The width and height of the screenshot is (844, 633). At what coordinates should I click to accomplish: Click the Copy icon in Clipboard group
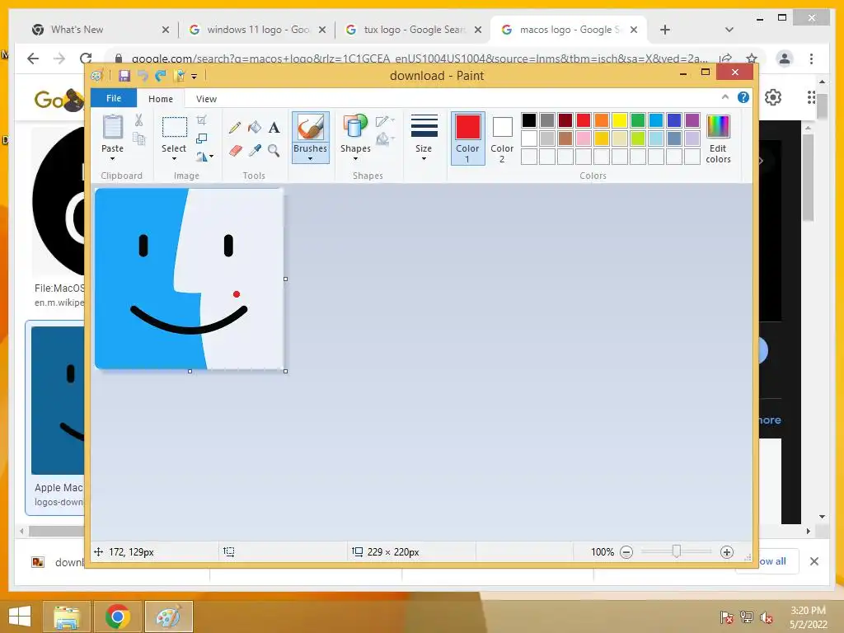(138, 138)
